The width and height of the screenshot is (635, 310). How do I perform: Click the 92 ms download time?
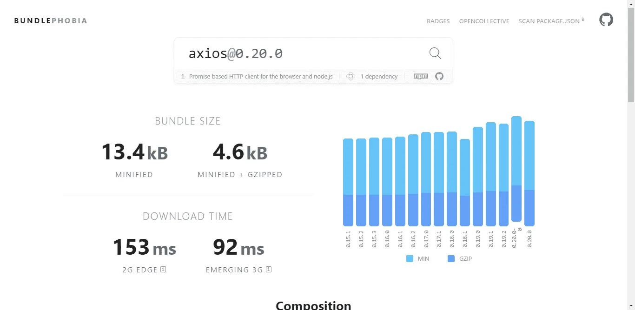pyautogui.click(x=238, y=247)
